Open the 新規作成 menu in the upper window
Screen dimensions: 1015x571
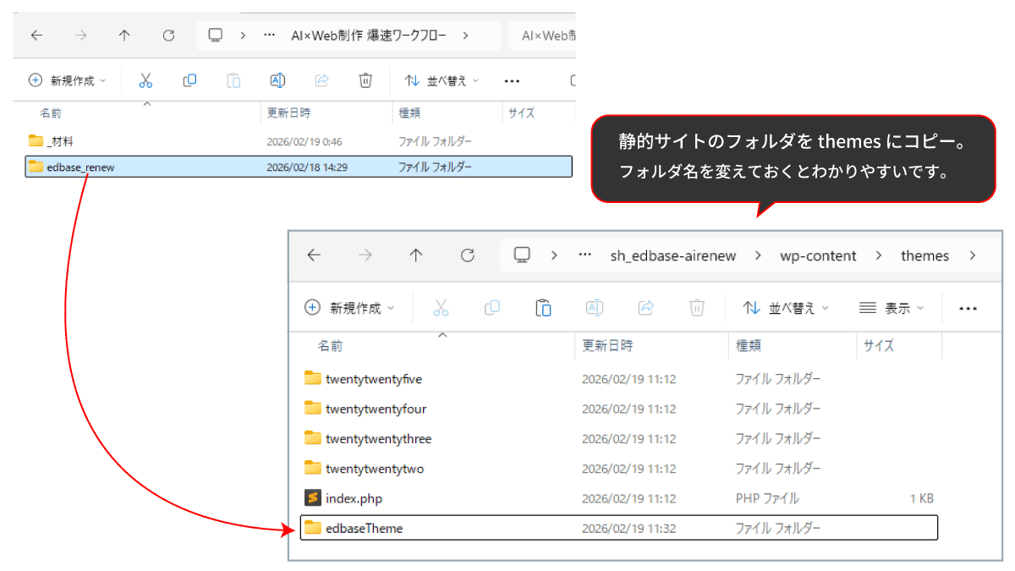[68, 80]
